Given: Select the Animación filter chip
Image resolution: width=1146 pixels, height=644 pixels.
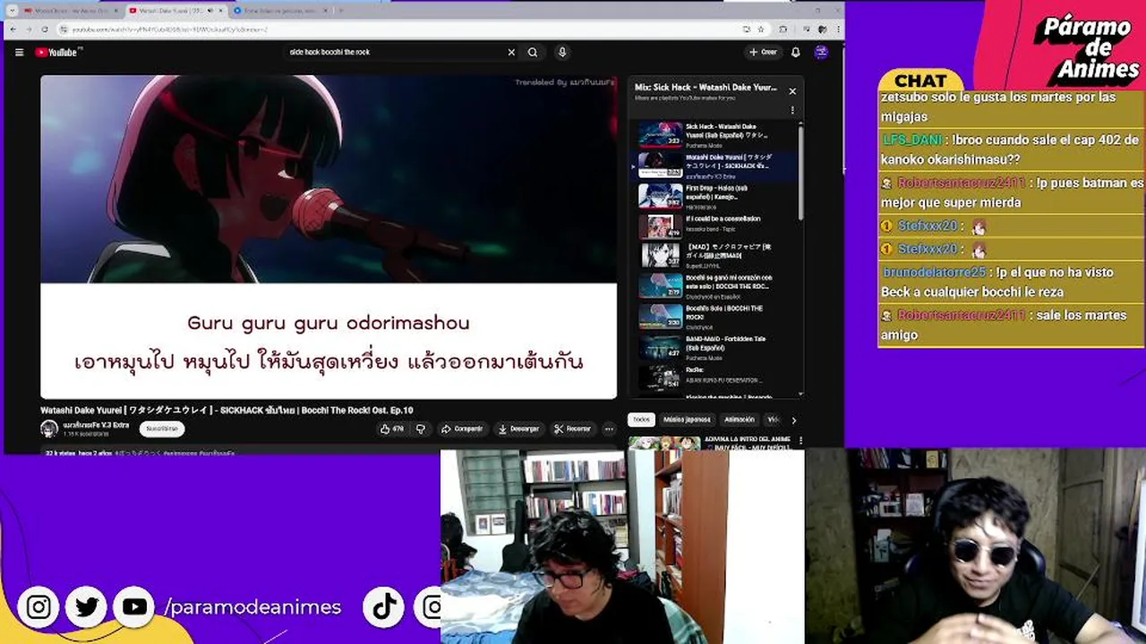Looking at the screenshot, I should coord(739,419).
